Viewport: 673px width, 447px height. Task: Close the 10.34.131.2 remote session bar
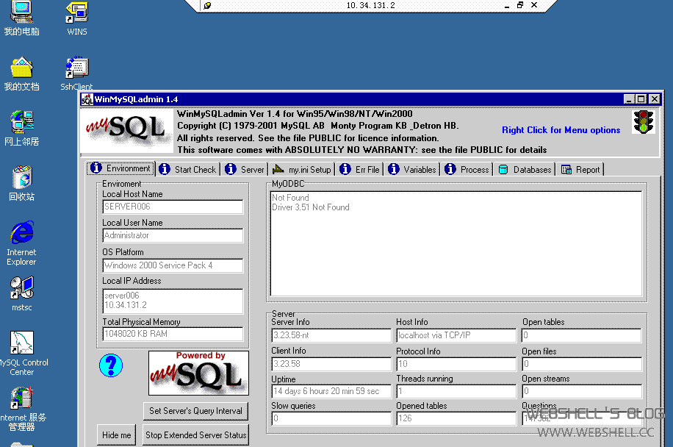534,5
